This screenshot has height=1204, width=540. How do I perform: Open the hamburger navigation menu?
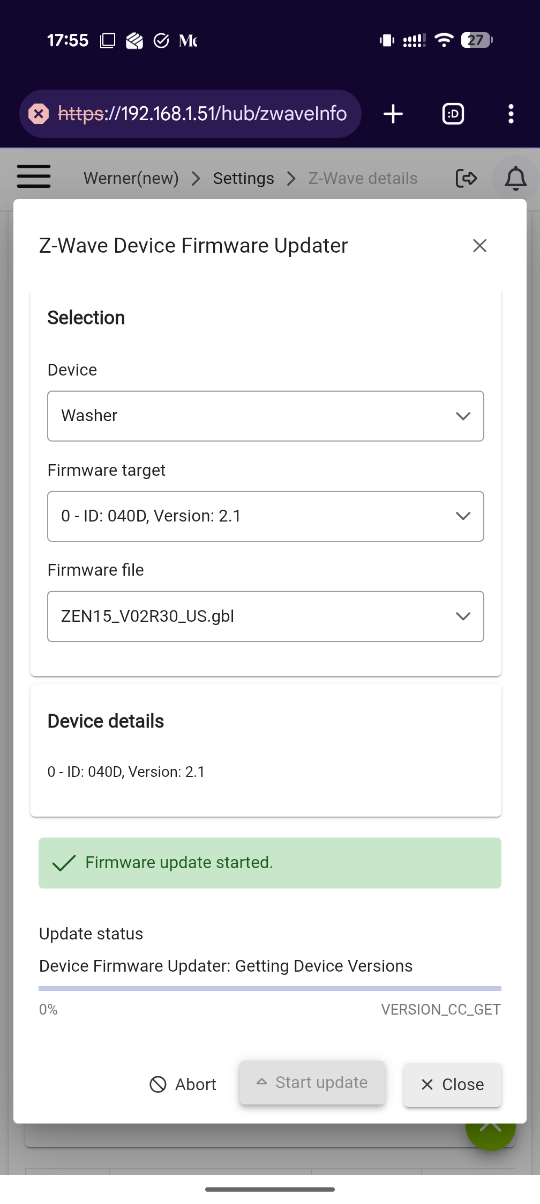point(34,177)
